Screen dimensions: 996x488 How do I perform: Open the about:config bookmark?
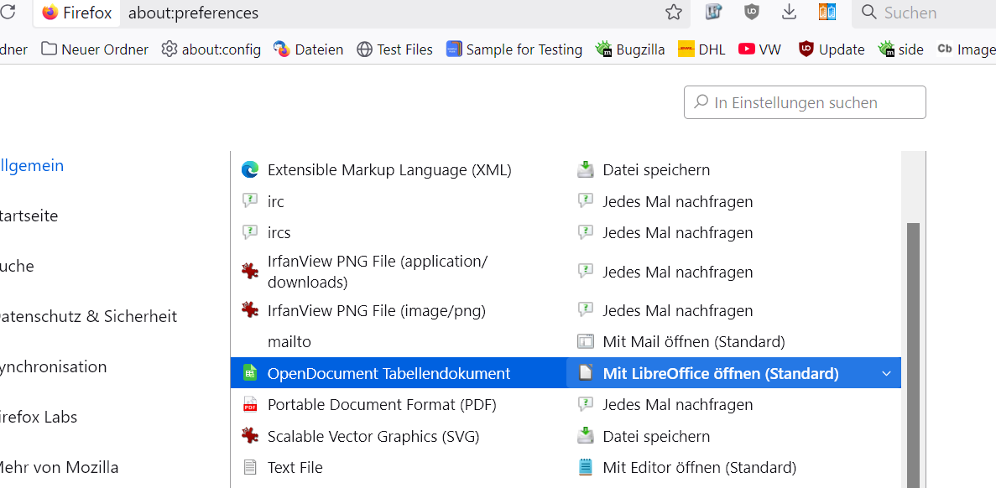pos(211,49)
